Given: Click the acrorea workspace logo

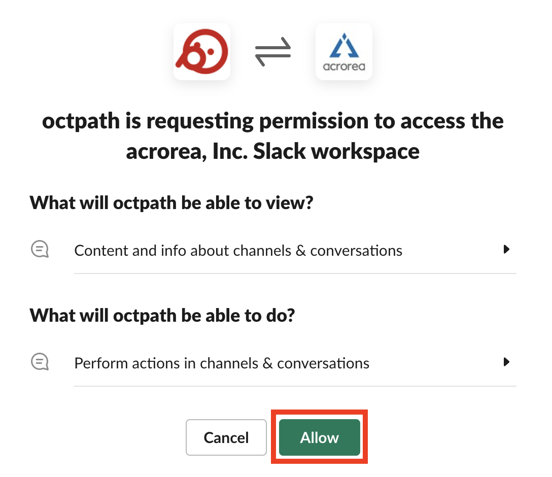Looking at the screenshot, I should click(344, 52).
